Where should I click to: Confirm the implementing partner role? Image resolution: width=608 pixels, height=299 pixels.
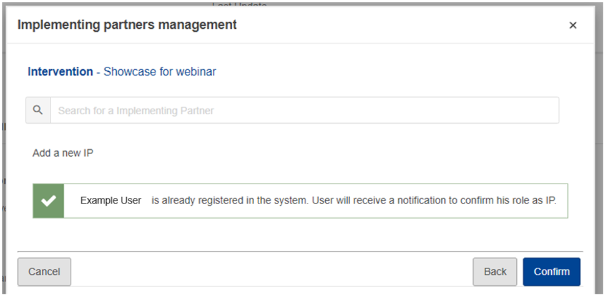pos(552,272)
